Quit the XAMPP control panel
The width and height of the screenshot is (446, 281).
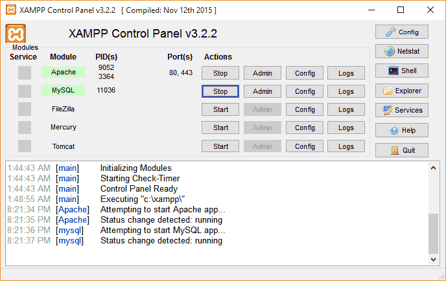click(402, 150)
